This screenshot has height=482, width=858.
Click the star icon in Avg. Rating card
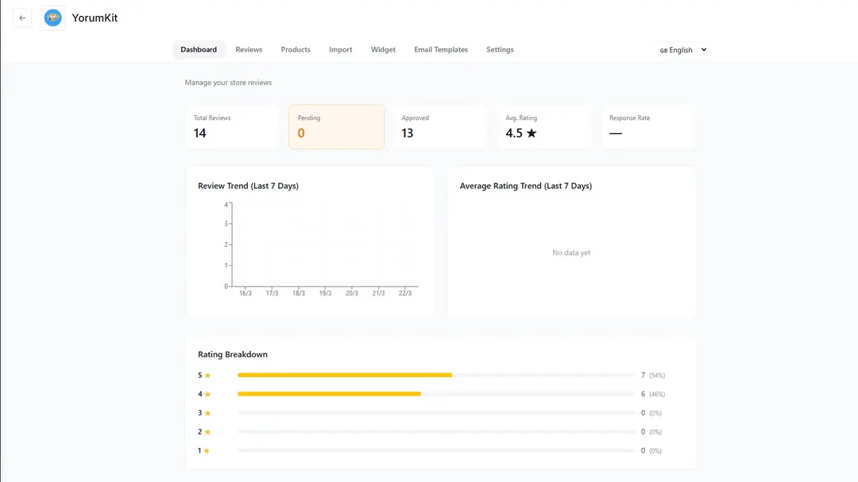pyautogui.click(x=531, y=133)
